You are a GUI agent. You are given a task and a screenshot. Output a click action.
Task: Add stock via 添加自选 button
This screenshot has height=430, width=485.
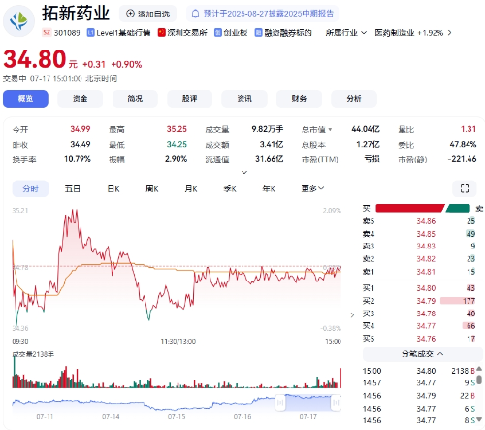tap(147, 14)
